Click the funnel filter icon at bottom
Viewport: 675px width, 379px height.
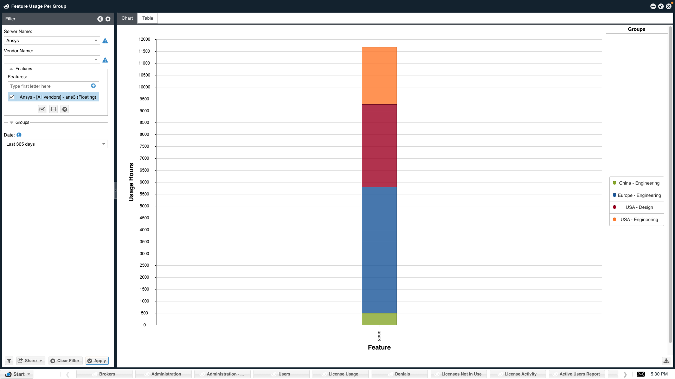tap(9, 361)
